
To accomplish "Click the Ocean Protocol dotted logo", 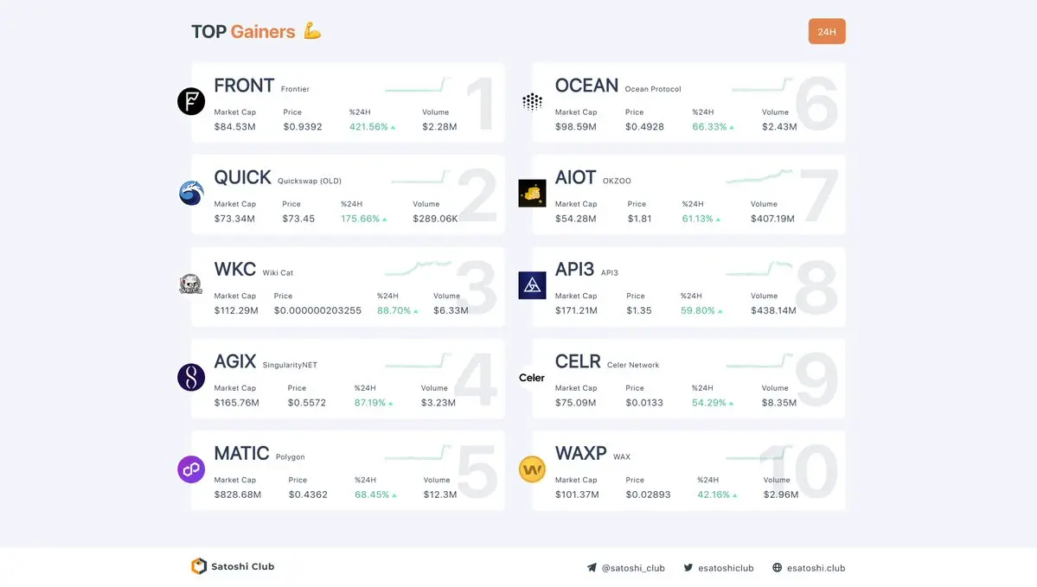I will click(533, 101).
